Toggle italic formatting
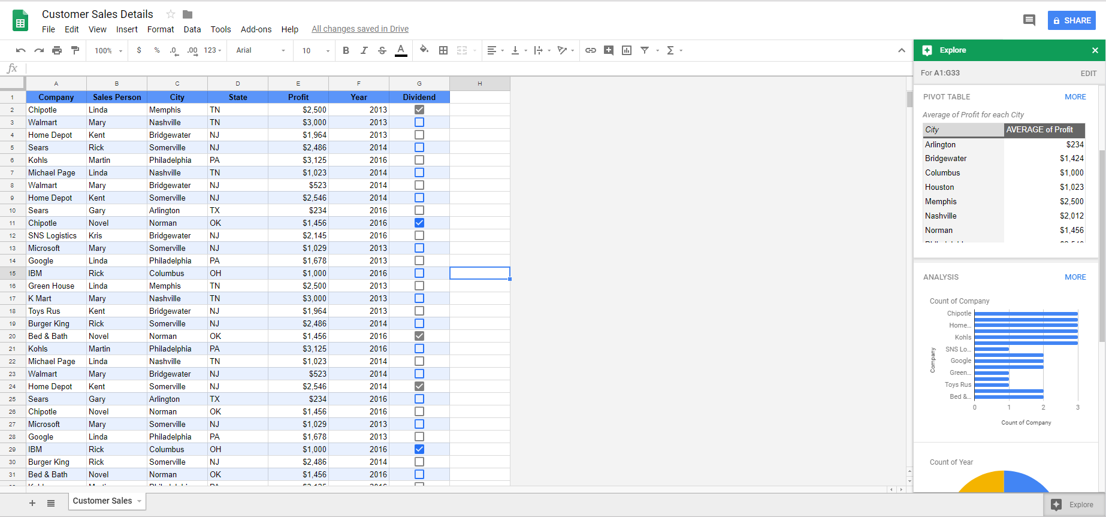The width and height of the screenshot is (1106, 518). tap(364, 50)
